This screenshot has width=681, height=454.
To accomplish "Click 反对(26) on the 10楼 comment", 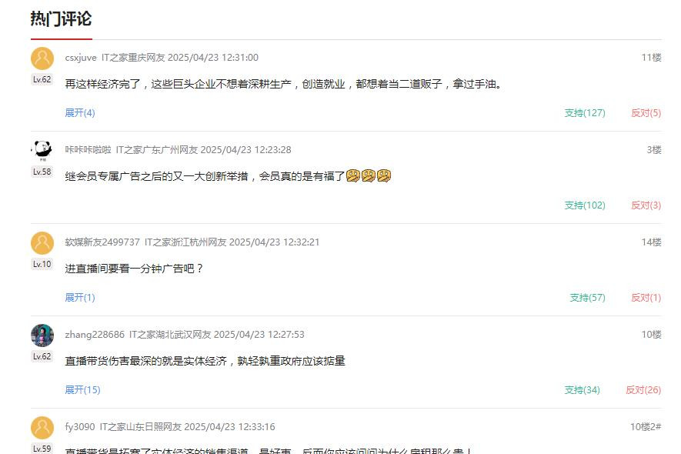I will coord(643,389).
